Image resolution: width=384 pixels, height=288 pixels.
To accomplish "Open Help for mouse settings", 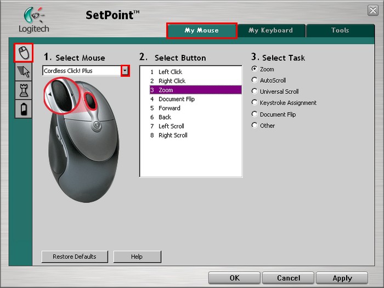I will [x=137, y=257].
